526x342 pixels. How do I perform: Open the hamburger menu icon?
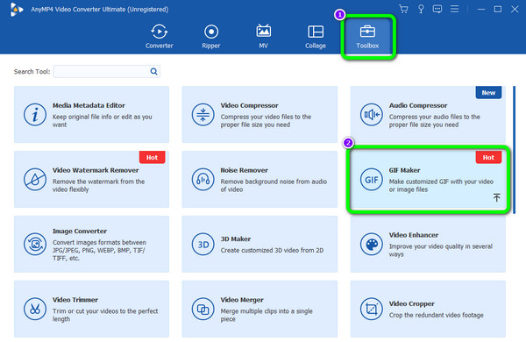click(x=454, y=9)
